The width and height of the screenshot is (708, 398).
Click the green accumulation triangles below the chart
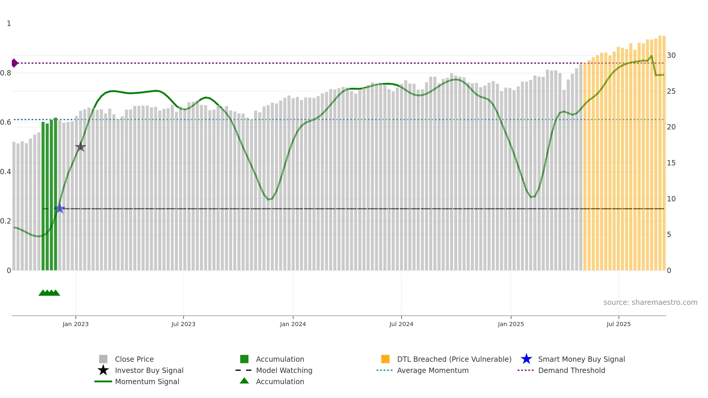49,293
